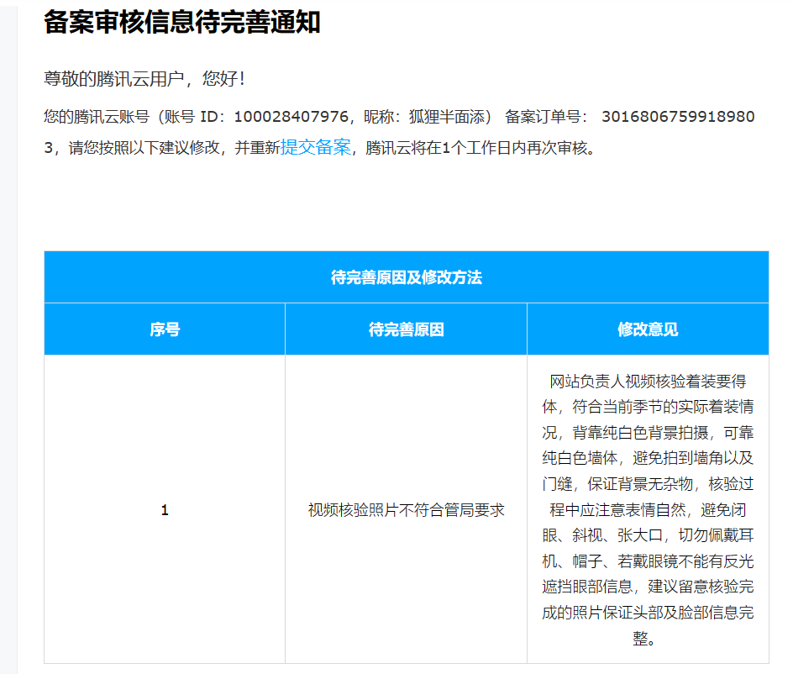Click the 待完善原因 column header
Screen dimensions: 793x674
405,329
